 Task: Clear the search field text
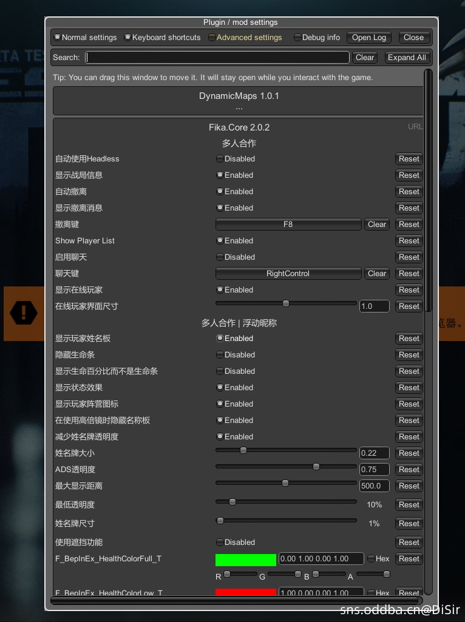364,58
